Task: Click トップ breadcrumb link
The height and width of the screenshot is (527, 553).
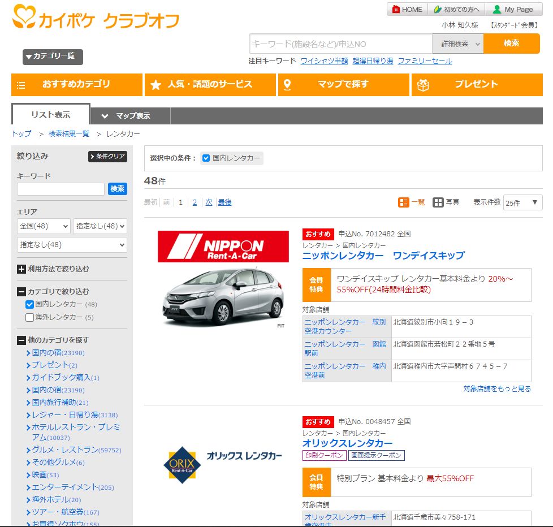Action: [21, 133]
